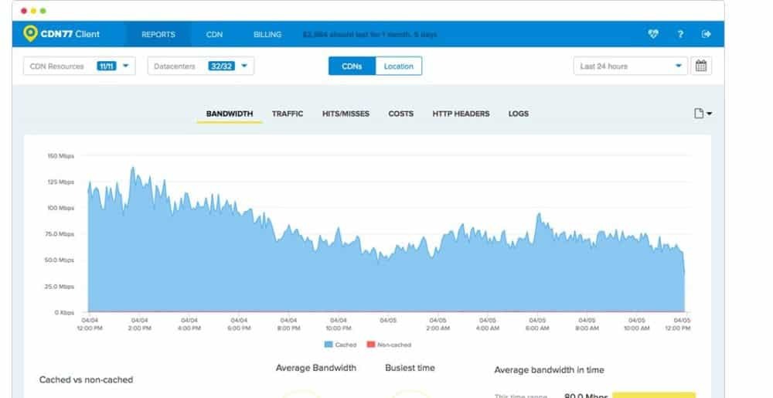This screenshot has width=773, height=398.
Task: Open the CDN menu item
Action: (214, 35)
